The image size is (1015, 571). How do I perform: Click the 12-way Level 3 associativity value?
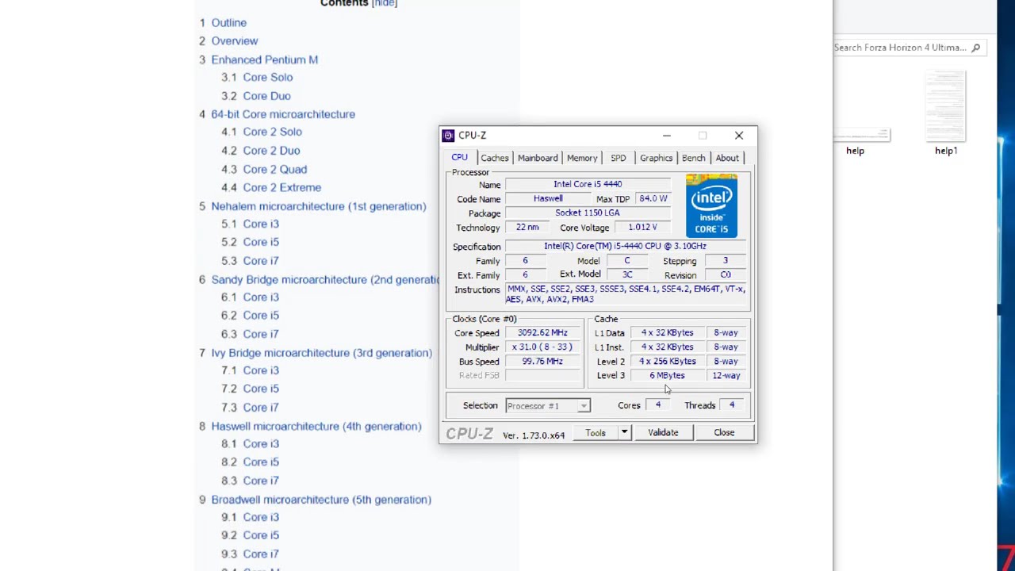[x=726, y=376]
